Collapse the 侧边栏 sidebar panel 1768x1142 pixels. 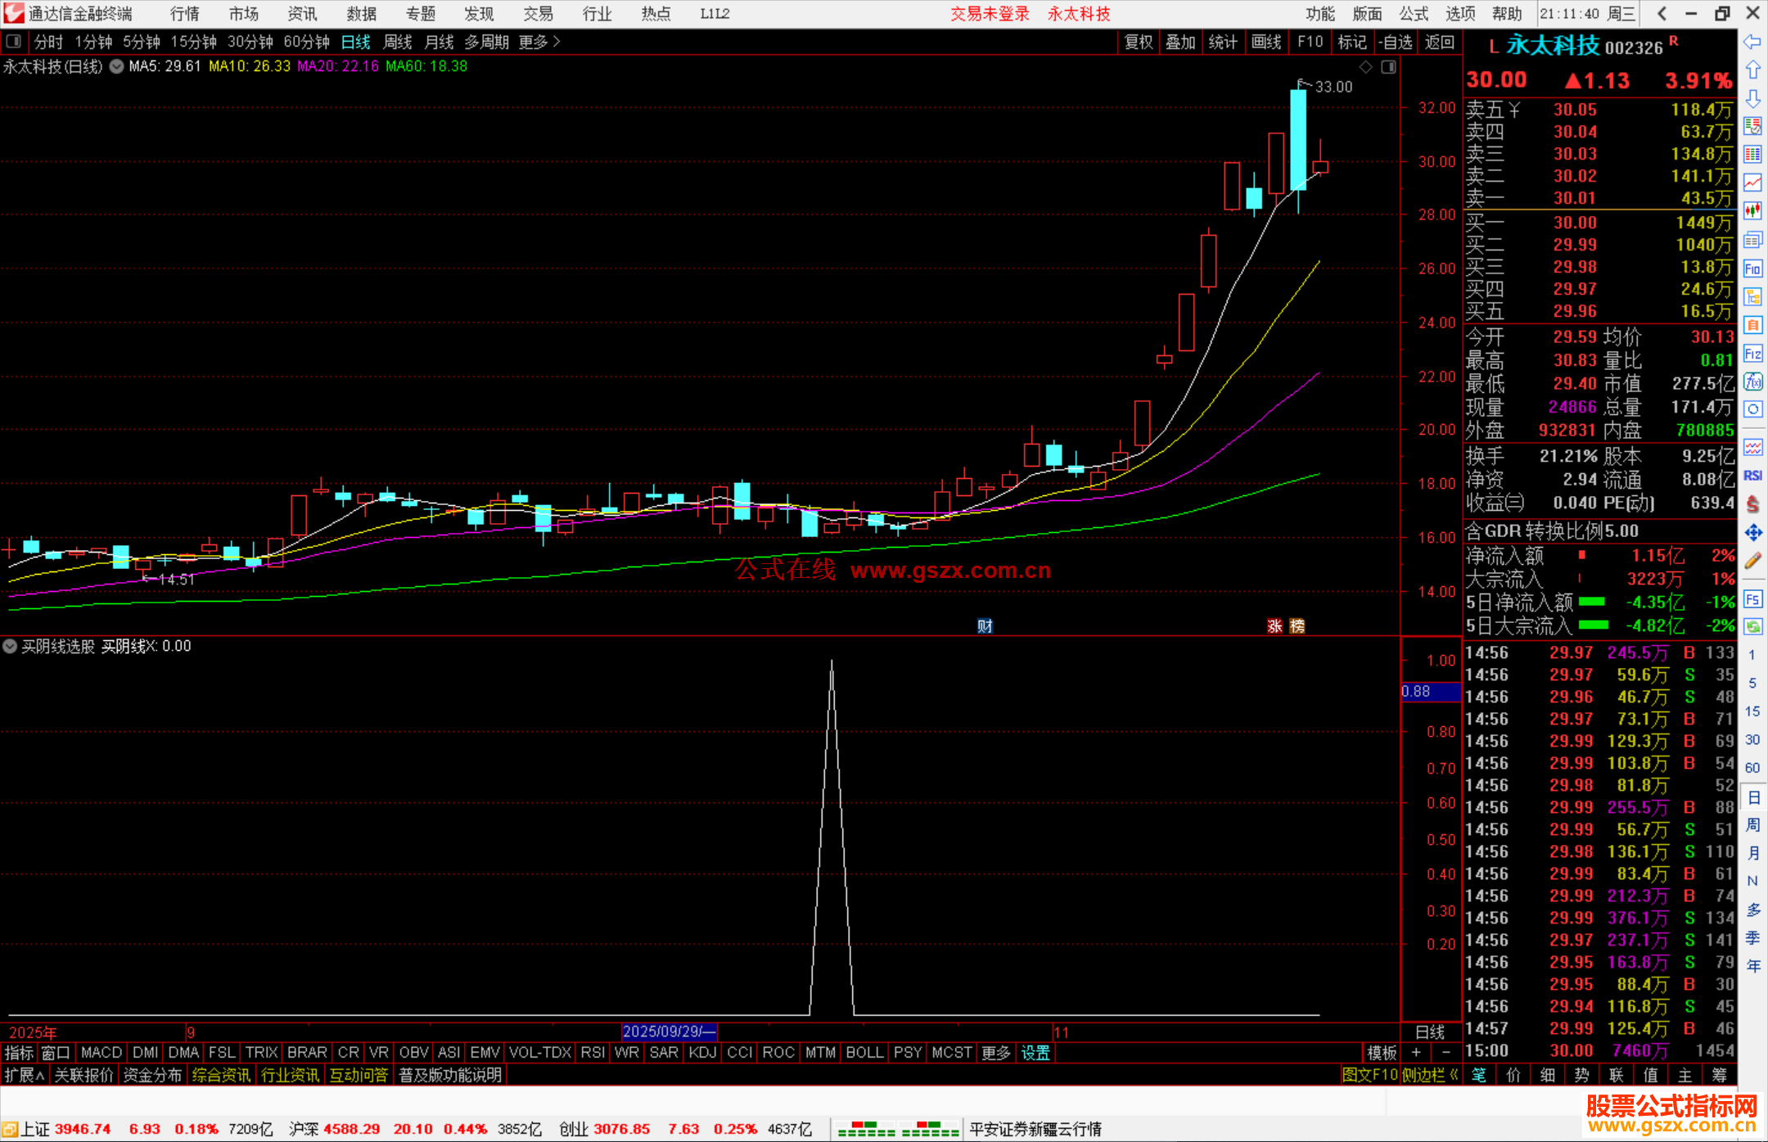(1430, 1075)
